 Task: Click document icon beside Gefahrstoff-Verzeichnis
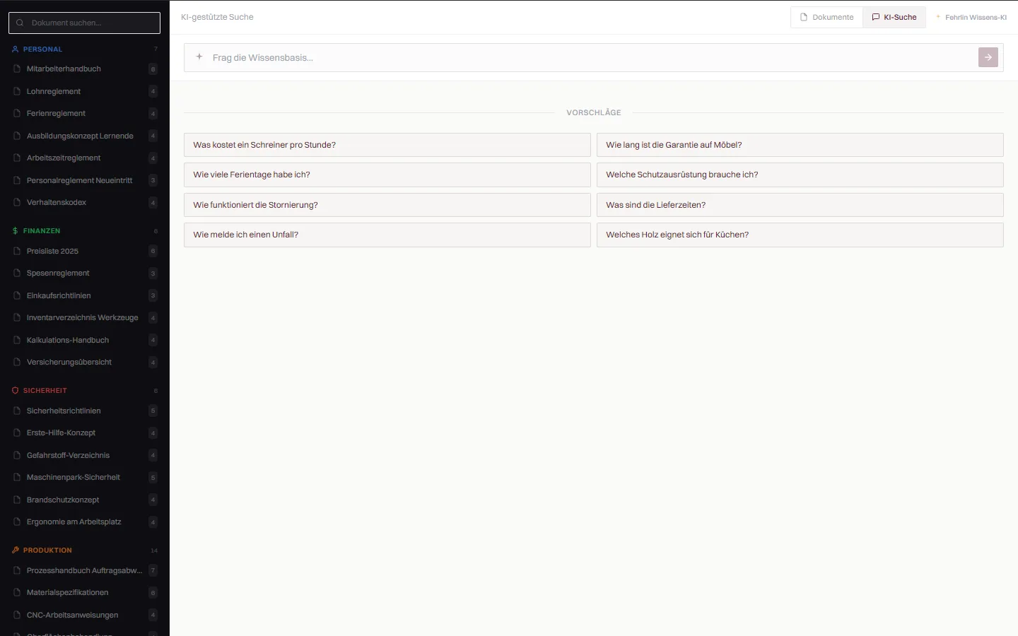(17, 455)
